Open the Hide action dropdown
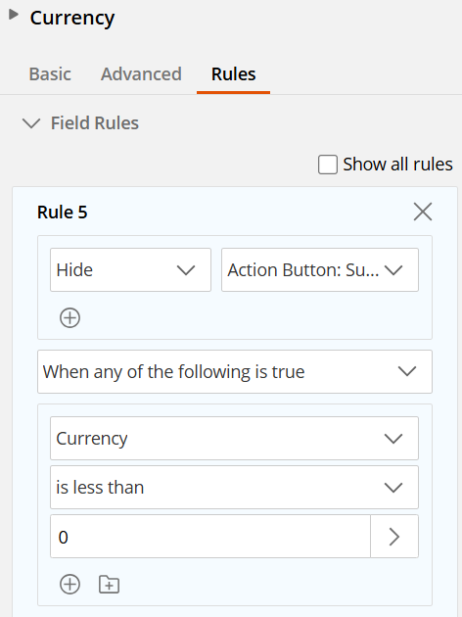Viewport: 462px width, 617px height. (x=130, y=270)
